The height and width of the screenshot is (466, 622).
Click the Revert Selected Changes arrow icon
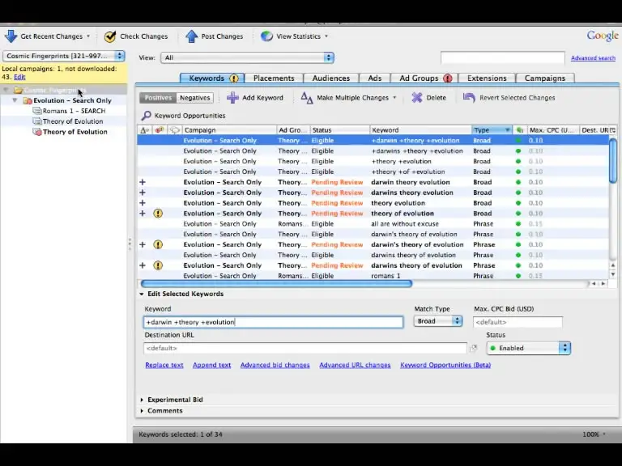click(469, 97)
